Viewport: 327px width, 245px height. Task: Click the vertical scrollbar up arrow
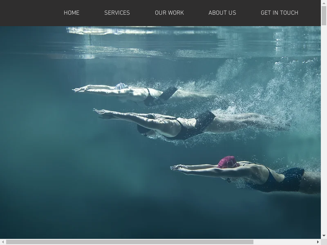point(324,3)
